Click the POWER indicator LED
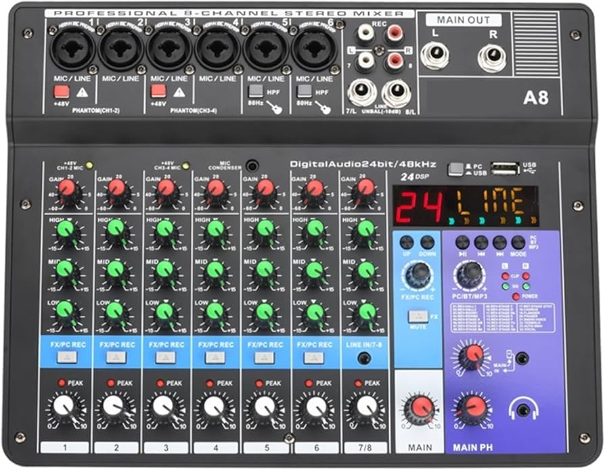This screenshot has height=470, width=605. (x=516, y=296)
